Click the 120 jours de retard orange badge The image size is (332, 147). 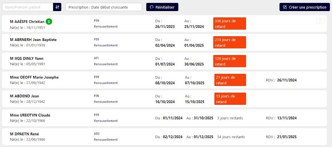pos(230,61)
